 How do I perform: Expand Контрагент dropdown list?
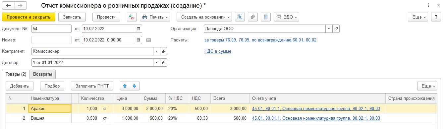click(157, 51)
